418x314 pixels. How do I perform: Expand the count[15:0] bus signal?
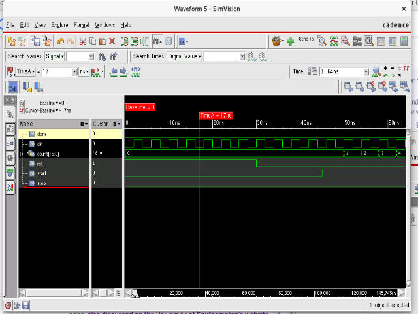23,154
